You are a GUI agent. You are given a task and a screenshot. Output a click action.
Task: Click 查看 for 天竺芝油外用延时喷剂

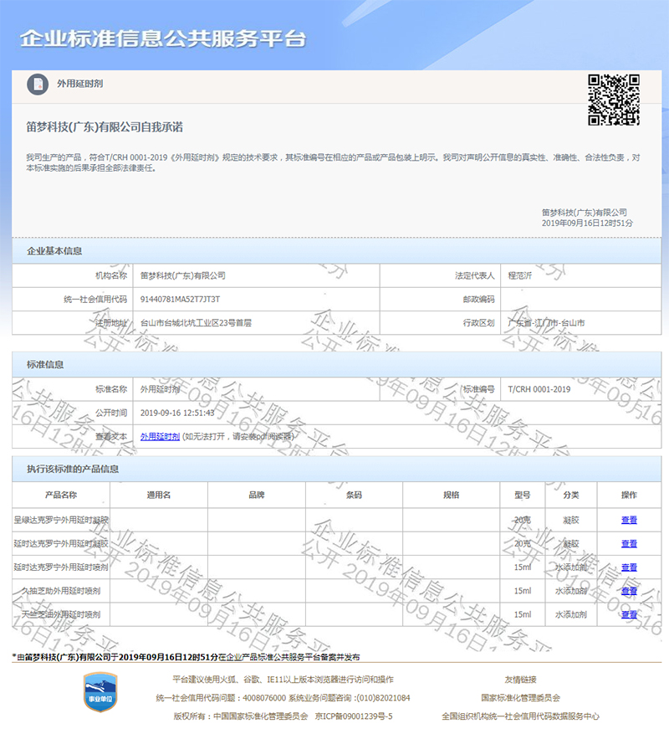[x=629, y=614]
